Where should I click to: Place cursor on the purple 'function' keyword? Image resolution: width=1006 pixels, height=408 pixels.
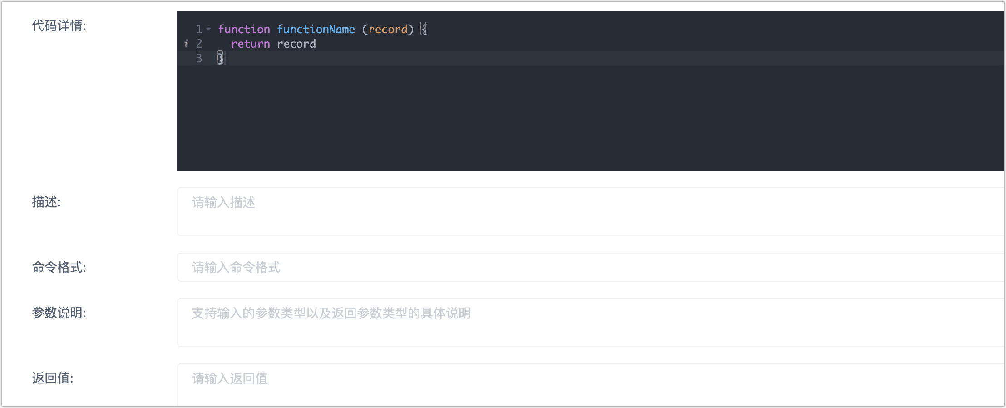click(244, 29)
